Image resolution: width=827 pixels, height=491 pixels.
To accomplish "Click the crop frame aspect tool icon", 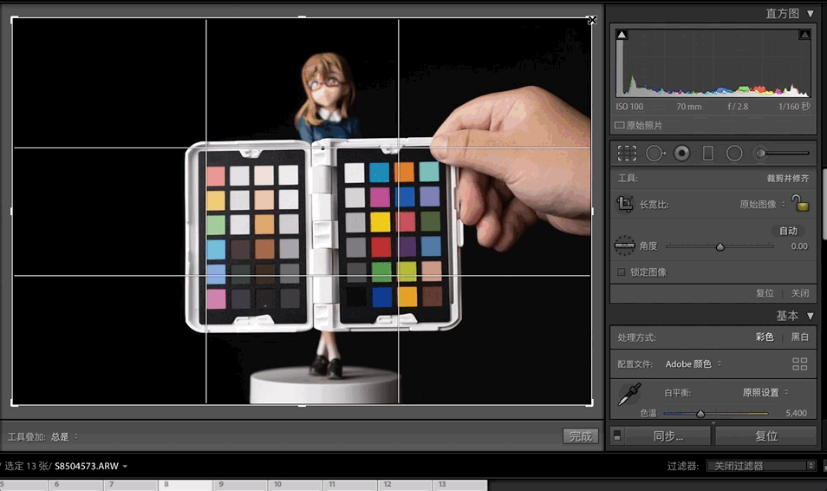I will (625, 204).
